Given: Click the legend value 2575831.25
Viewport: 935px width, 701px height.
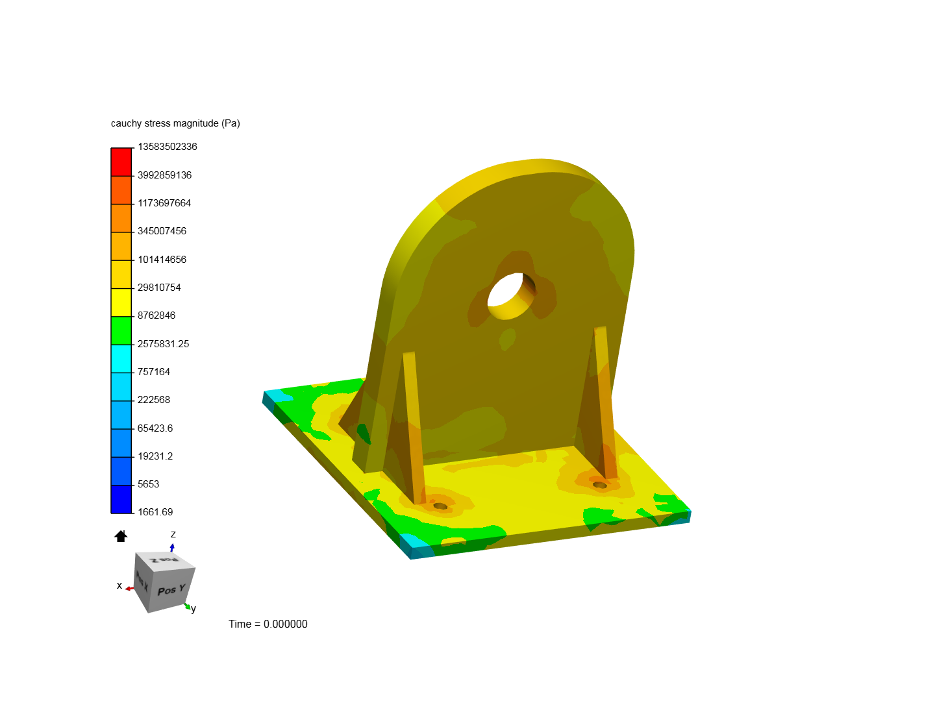Looking at the screenshot, I should (x=163, y=344).
